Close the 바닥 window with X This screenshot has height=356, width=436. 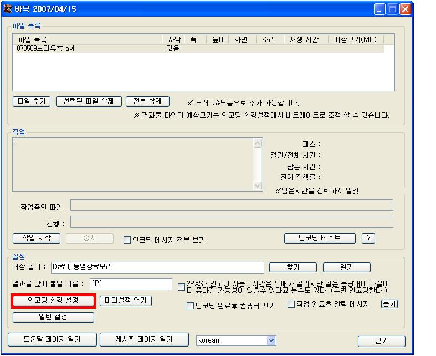pos(405,9)
